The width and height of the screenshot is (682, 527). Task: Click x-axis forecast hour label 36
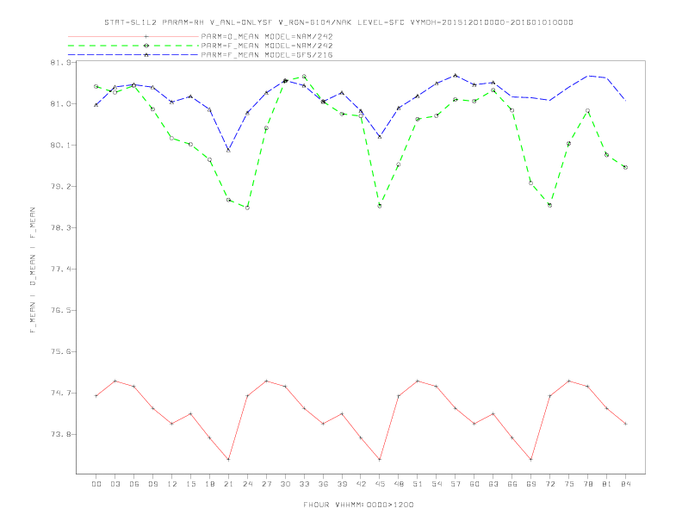(x=323, y=484)
